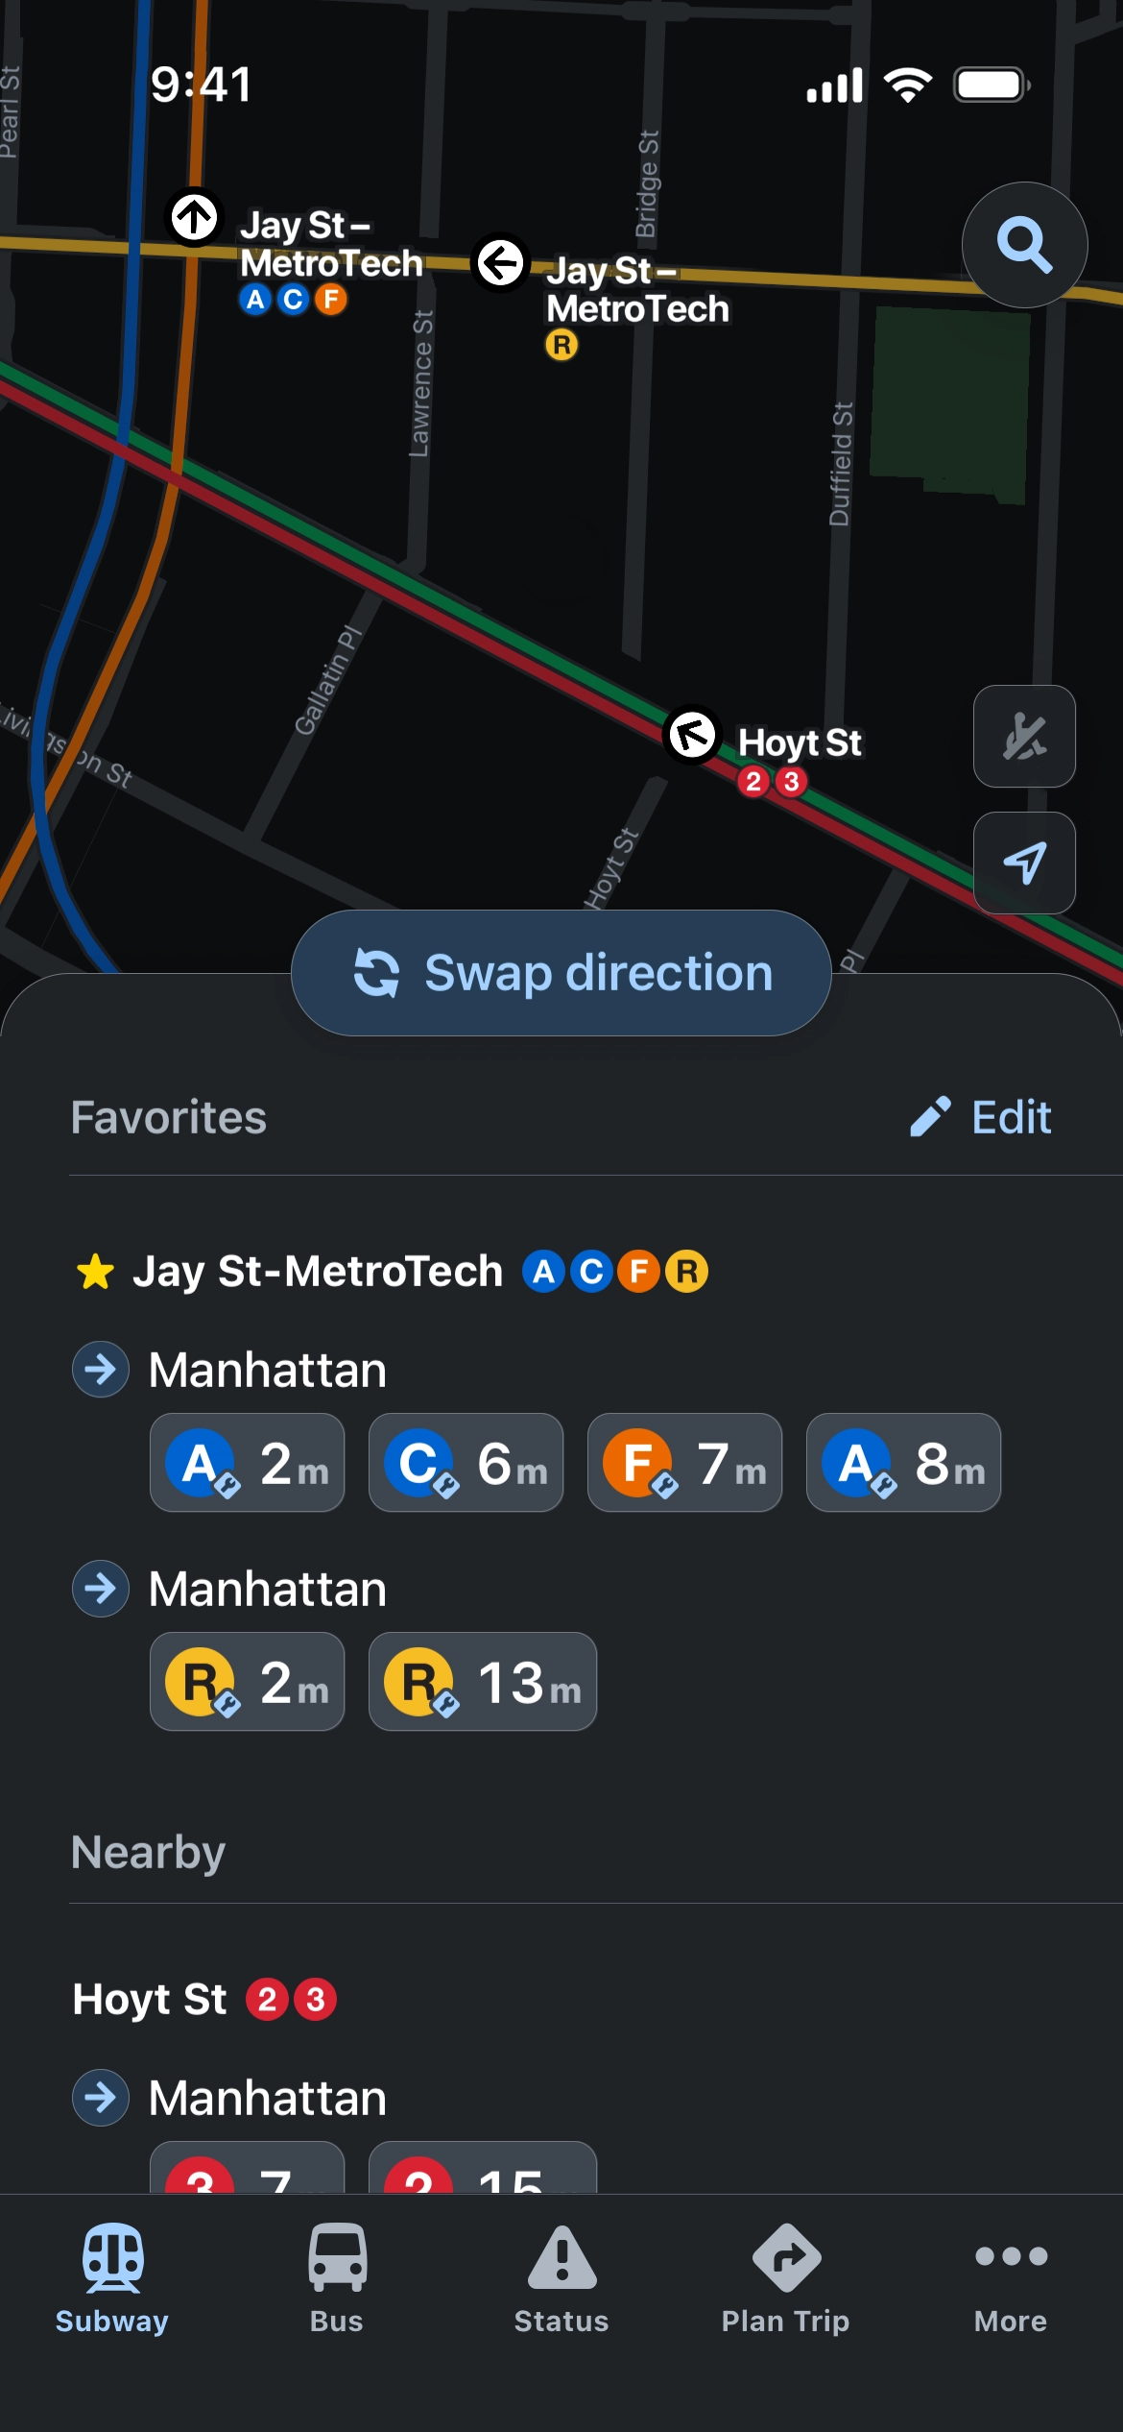1123x2432 pixels.
Task: Switch to the Status tab
Action: pos(561,2277)
